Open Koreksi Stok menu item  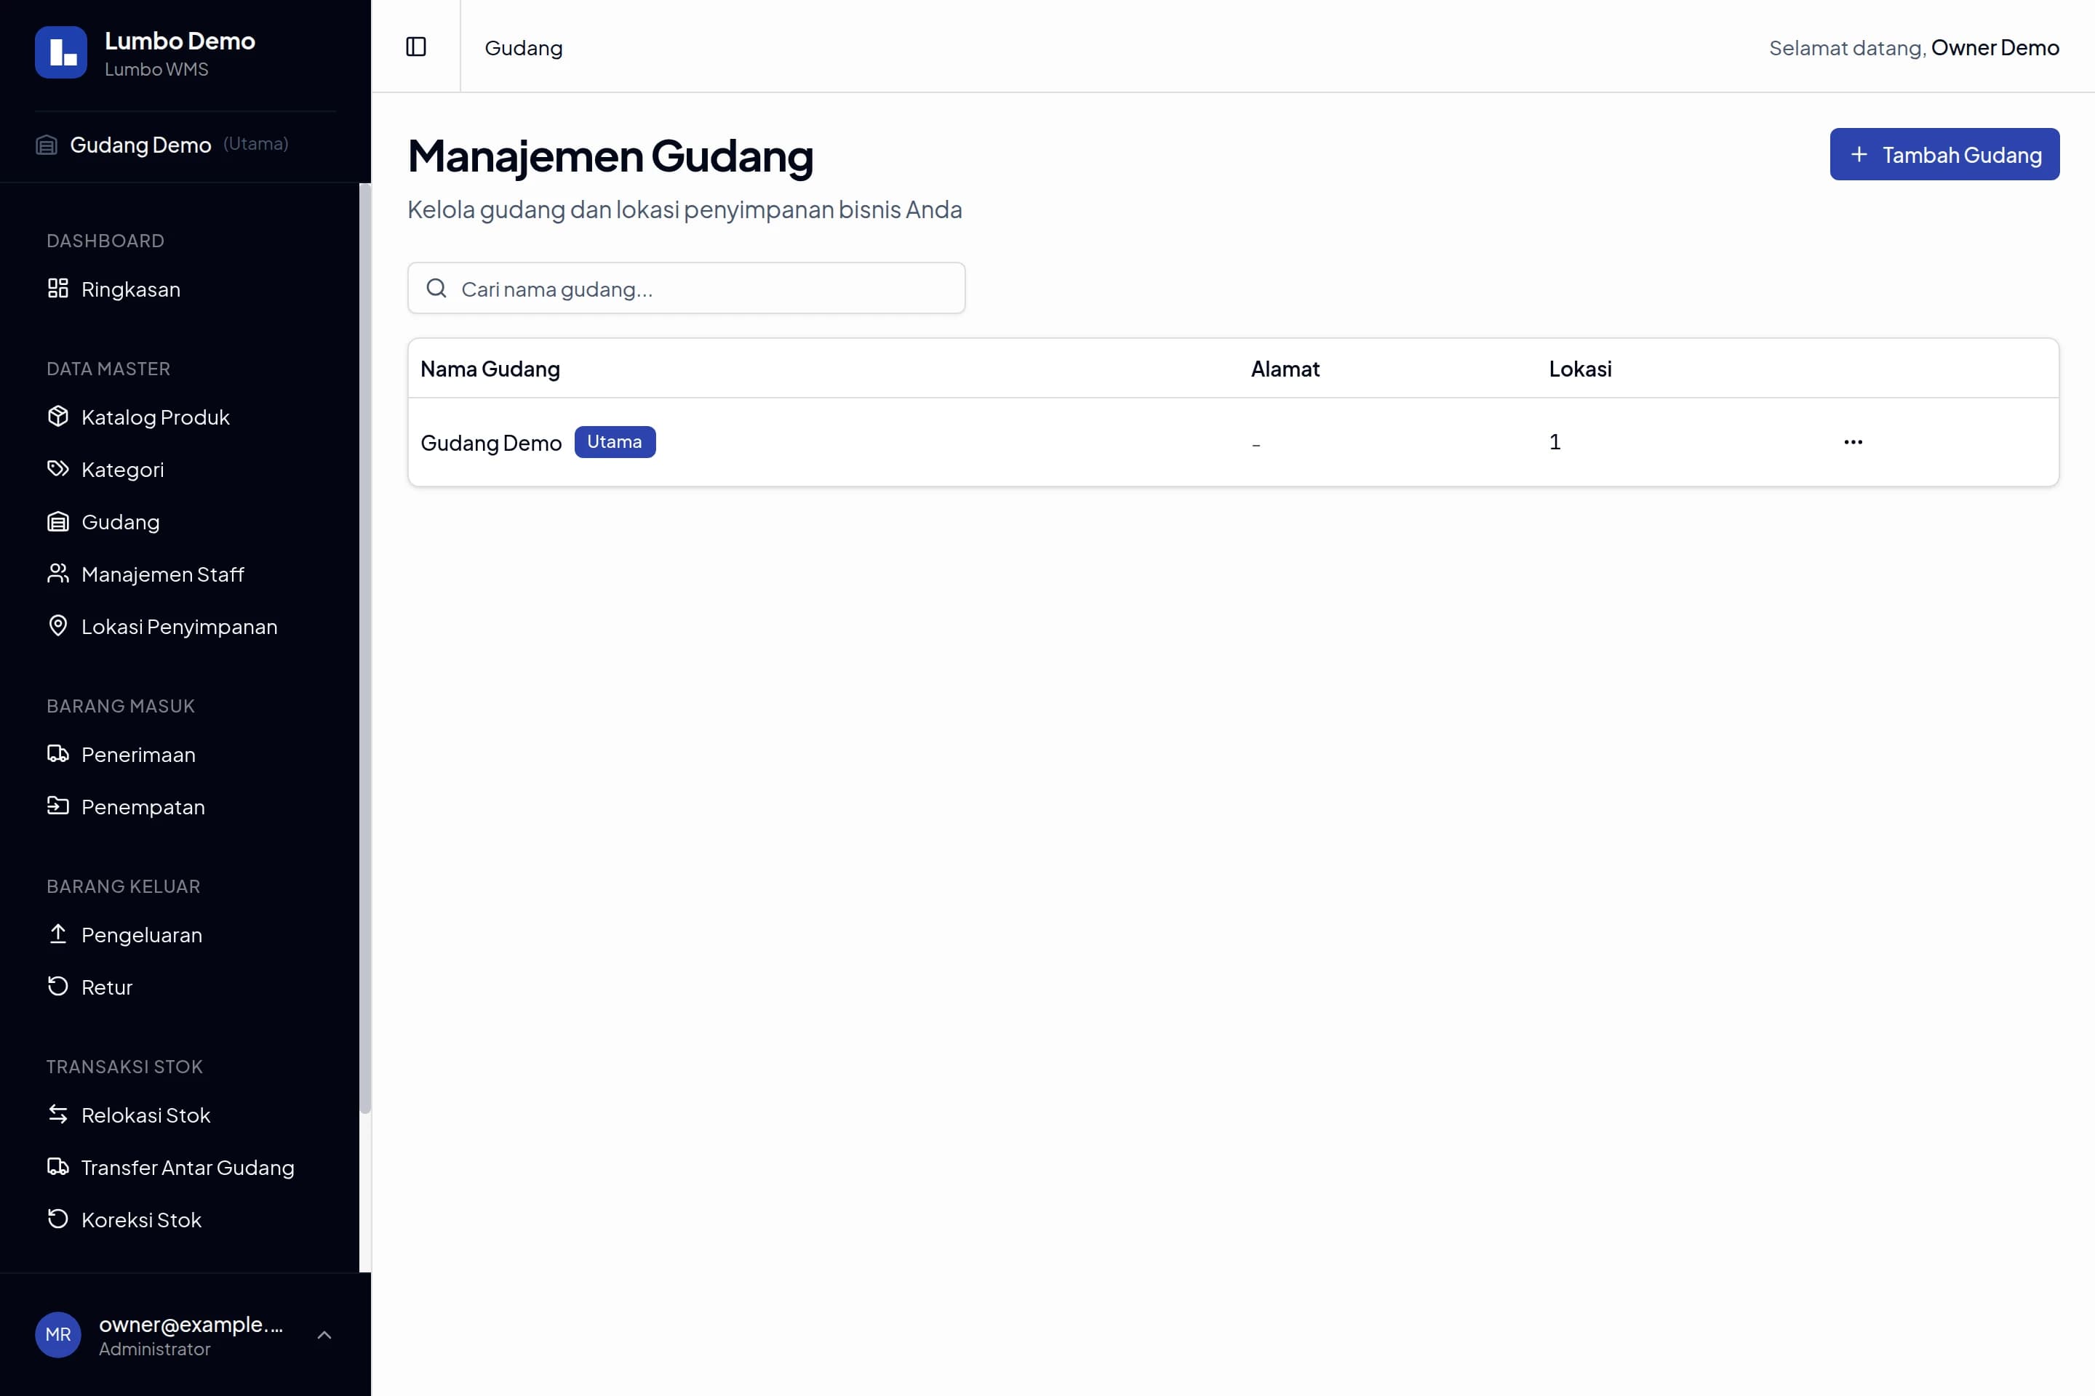coord(185,1220)
